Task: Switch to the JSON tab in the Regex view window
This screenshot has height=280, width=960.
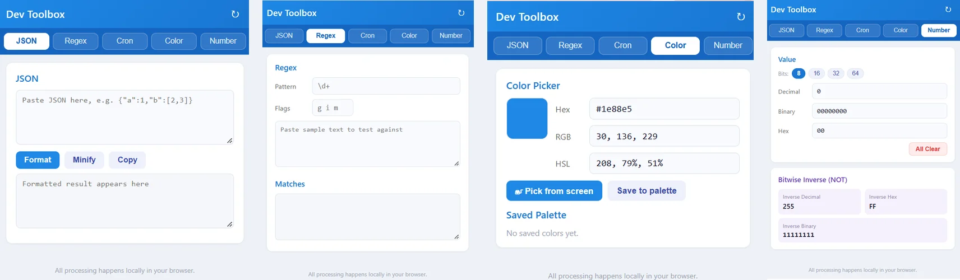Action: (x=284, y=36)
